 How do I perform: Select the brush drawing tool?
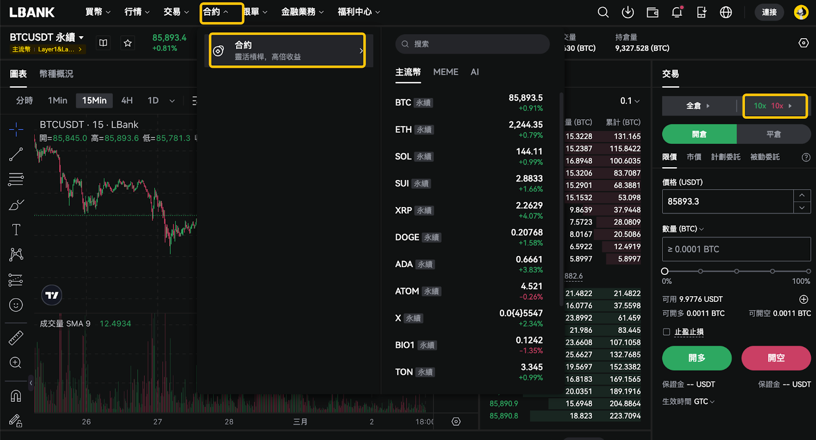16,204
